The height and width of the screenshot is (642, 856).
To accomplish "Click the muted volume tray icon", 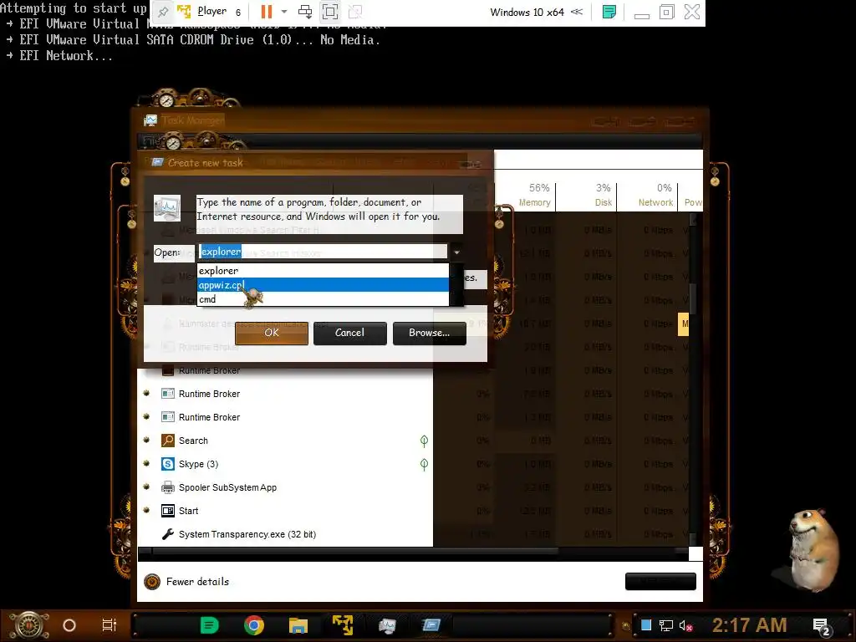I will point(685,625).
